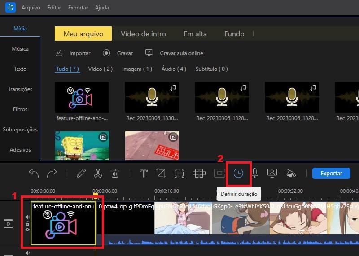
Task: Click the microphone voiceover icon
Action: coord(255,173)
